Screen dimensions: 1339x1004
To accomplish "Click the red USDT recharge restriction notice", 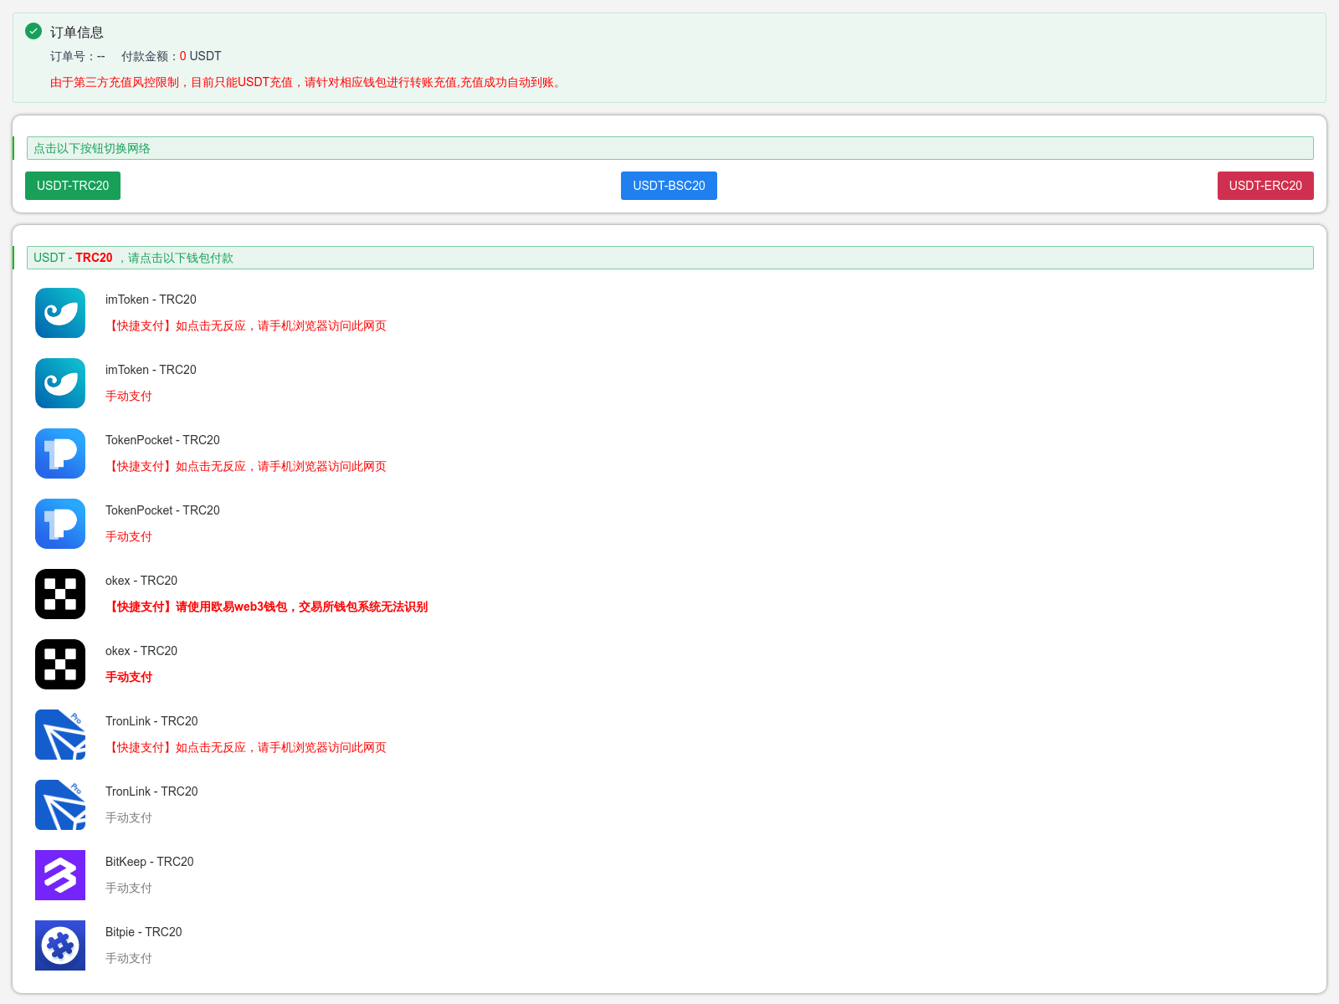I will point(307,82).
